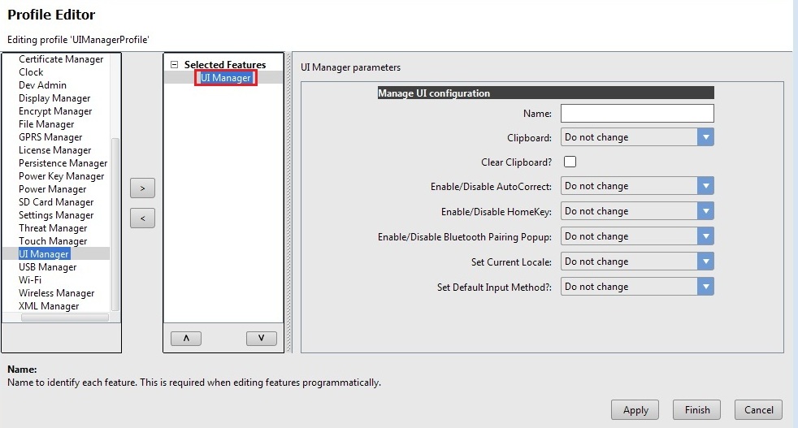Expand the Enable/Disable HomeKey dropdown

(636, 211)
